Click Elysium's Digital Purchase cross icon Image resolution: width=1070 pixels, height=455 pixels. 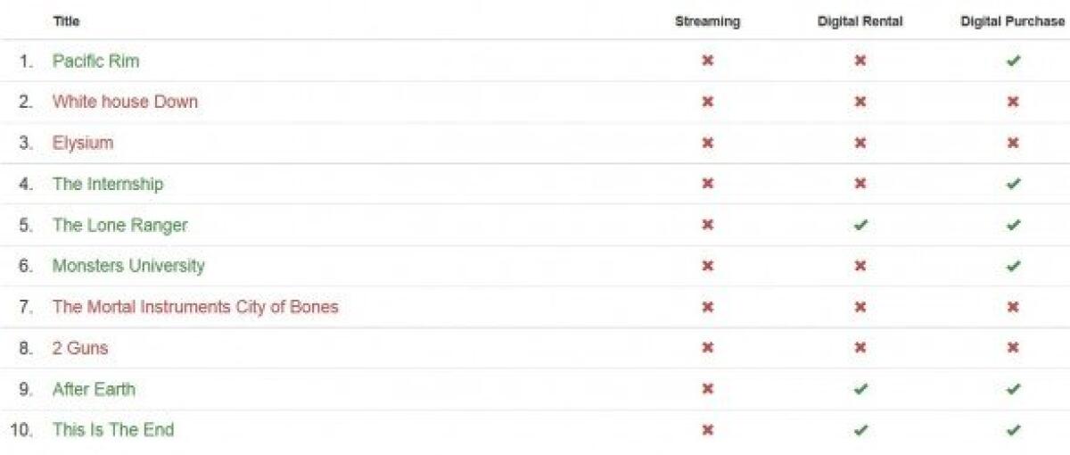(1013, 143)
